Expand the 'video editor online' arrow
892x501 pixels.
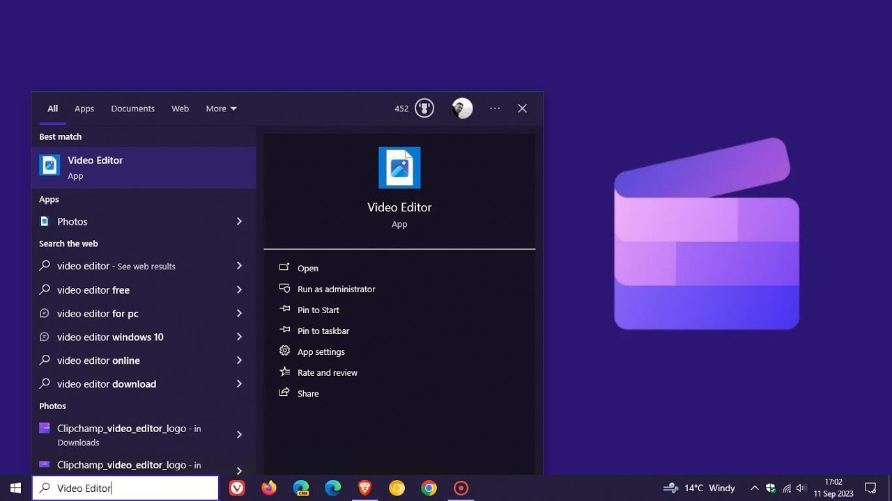(x=239, y=360)
